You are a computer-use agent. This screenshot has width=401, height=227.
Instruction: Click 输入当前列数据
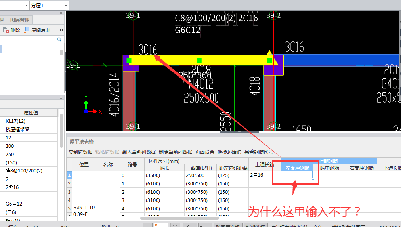click(x=139, y=152)
